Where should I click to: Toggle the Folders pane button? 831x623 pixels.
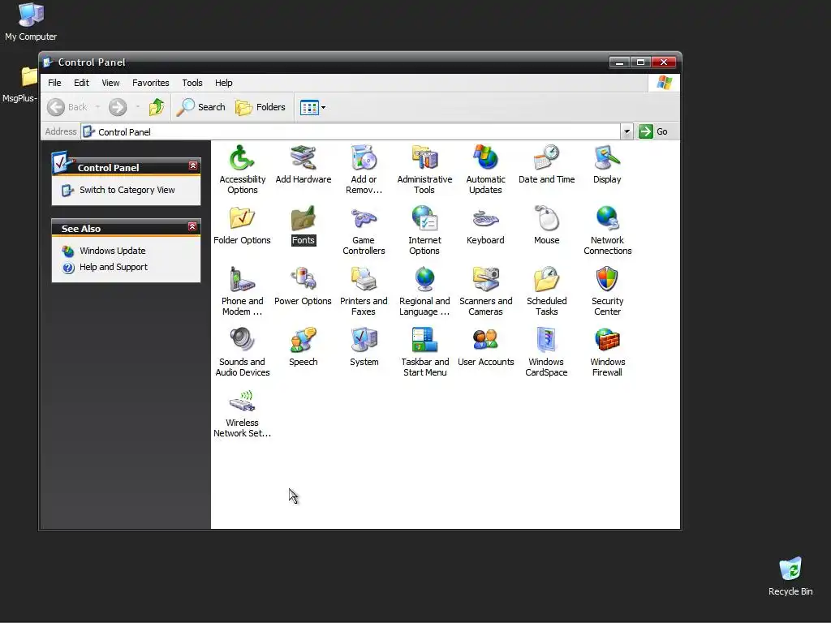(x=260, y=107)
